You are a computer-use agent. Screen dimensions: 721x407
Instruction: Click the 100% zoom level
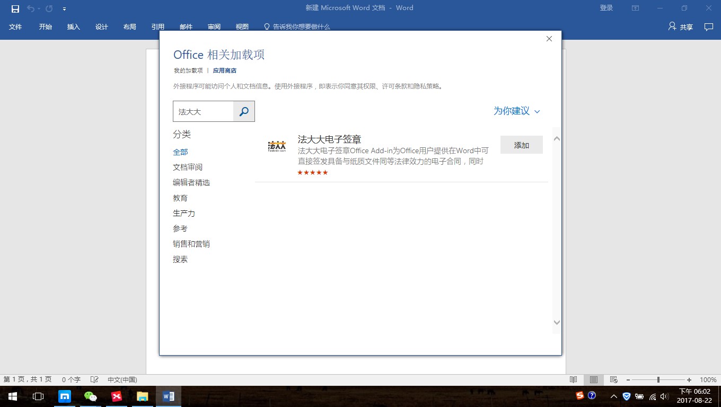click(708, 380)
